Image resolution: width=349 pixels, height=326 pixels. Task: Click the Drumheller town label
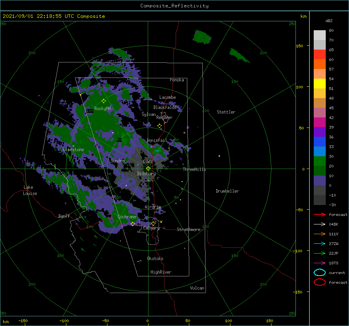tap(227, 191)
